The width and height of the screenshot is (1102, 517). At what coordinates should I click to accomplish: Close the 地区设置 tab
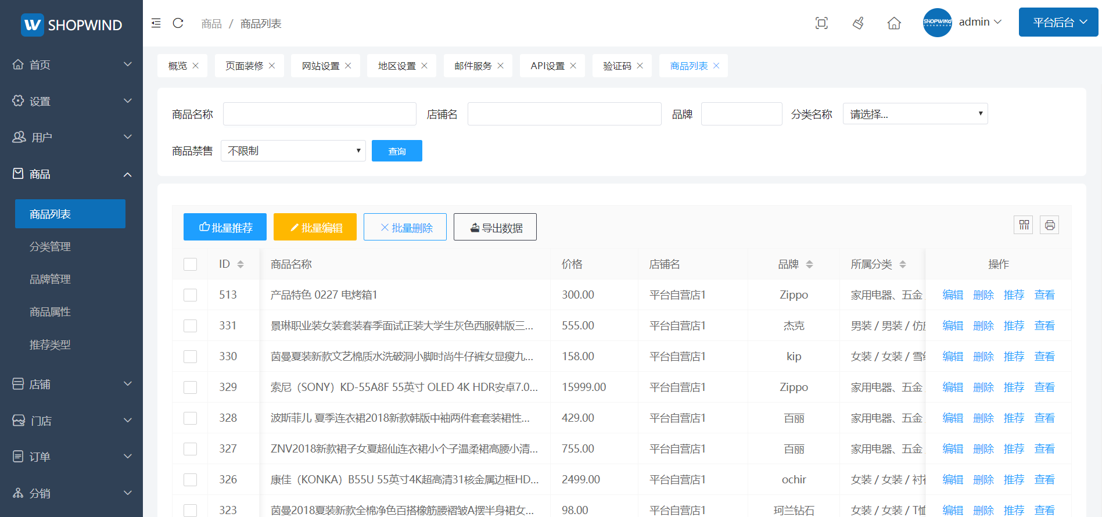[425, 66]
